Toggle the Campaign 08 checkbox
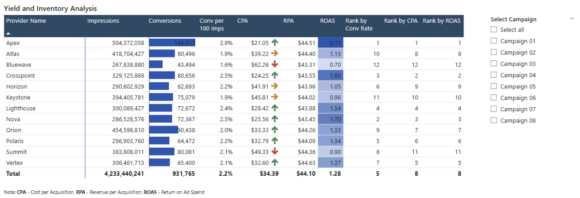 [493, 121]
